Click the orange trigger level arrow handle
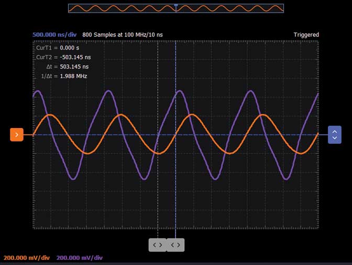Image resolution: width=352 pixels, height=265 pixels. (17, 135)
